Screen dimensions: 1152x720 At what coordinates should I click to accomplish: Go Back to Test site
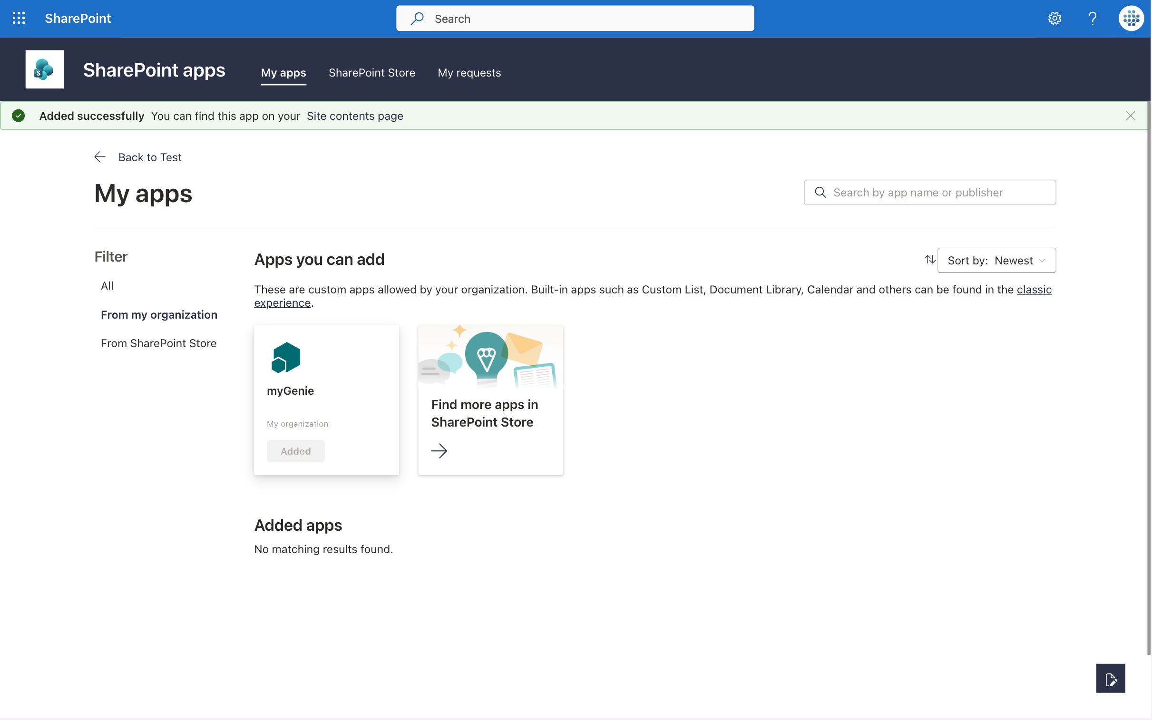point(150,157)
